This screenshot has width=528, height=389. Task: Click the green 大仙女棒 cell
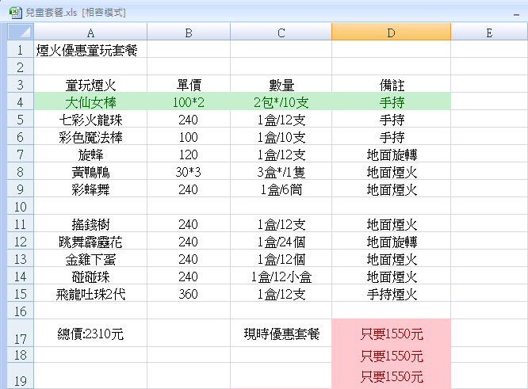(x=90, y=102)
